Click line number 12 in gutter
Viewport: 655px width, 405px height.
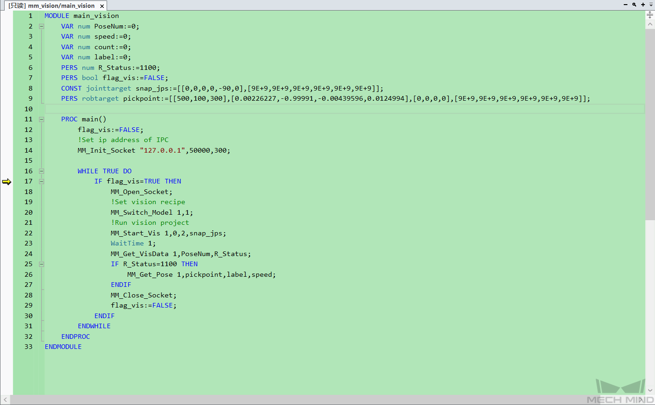28,130
